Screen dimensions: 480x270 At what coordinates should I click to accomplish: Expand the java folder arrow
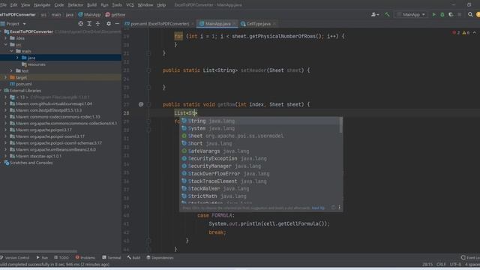pos(17,58)
